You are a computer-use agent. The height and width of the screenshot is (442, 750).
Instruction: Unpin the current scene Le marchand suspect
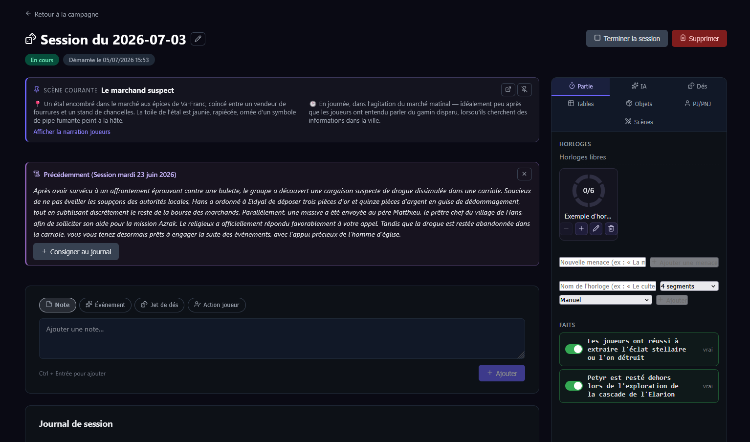524,89
